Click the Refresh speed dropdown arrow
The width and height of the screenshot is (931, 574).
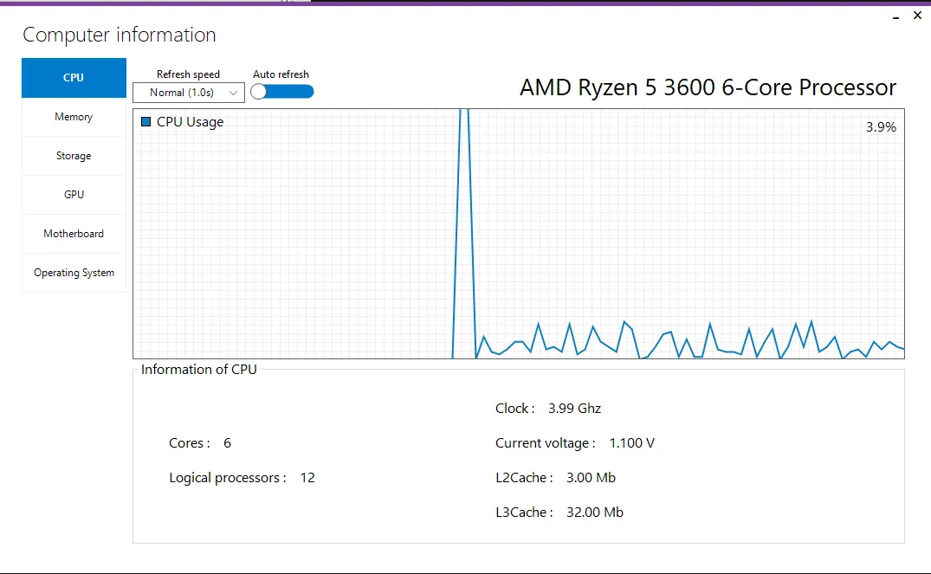235,92
